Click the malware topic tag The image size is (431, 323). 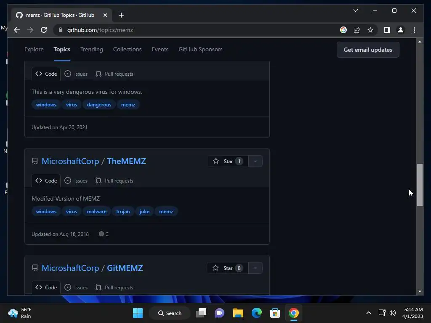pyautogui.click(x=96, y=212)
